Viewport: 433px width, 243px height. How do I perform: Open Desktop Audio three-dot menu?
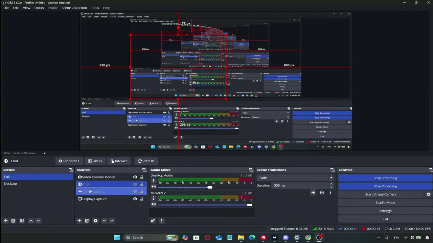tap(154, 181)
